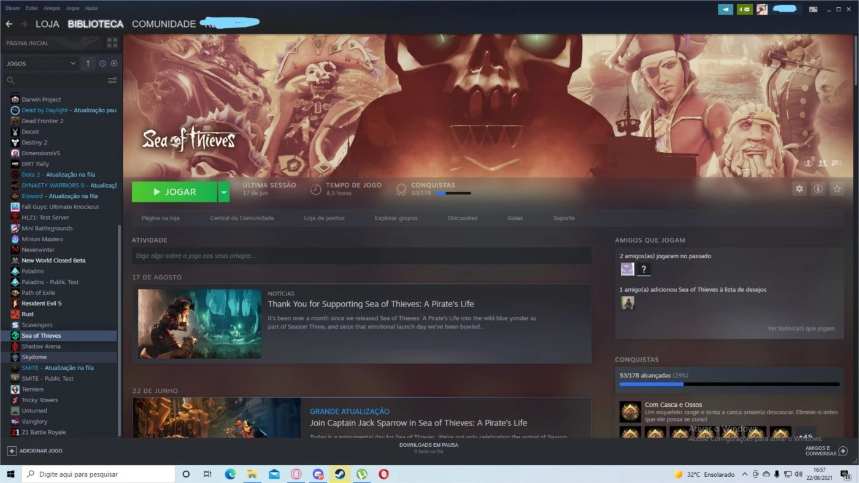Click the library search field

[56, 80]
